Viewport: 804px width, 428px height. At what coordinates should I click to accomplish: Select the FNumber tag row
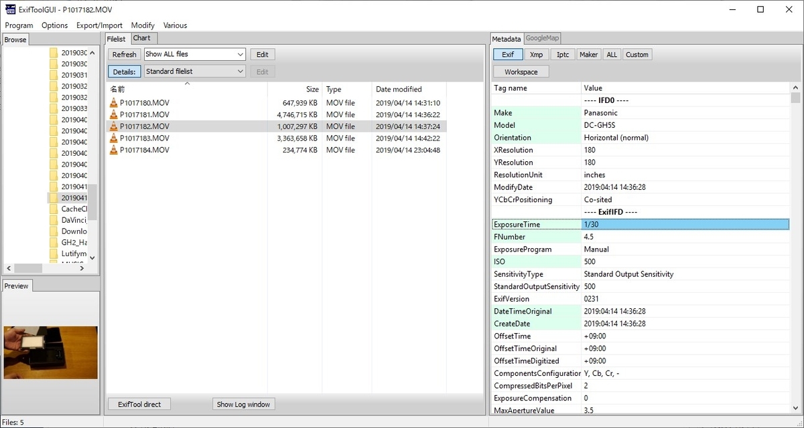pos(641,237)
